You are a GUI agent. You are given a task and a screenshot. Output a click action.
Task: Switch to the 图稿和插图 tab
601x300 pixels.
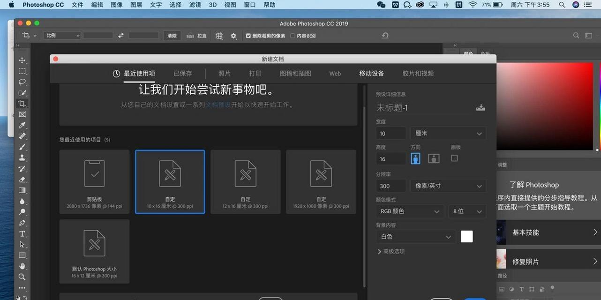pyautogui.click(x=295, y=73)
